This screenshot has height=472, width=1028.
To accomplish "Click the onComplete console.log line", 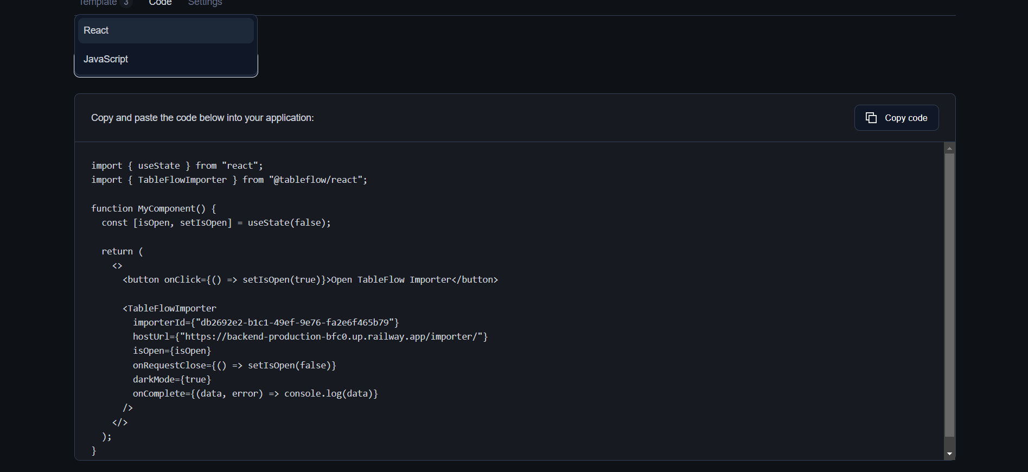I will point(255,393).
